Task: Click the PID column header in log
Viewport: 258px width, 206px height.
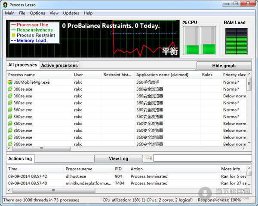Action: tap(121, 169)
